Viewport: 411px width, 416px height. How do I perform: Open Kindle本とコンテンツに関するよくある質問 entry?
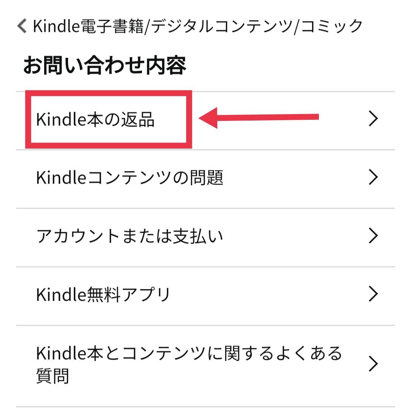pos(205,366)
